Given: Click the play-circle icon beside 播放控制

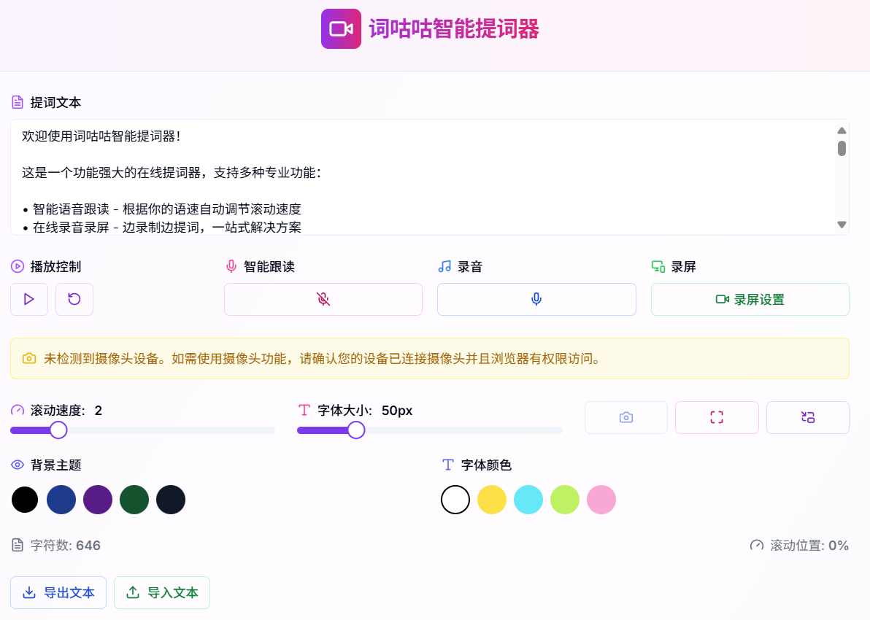Looking at the screenshot, I should click(x=18, y=267).
